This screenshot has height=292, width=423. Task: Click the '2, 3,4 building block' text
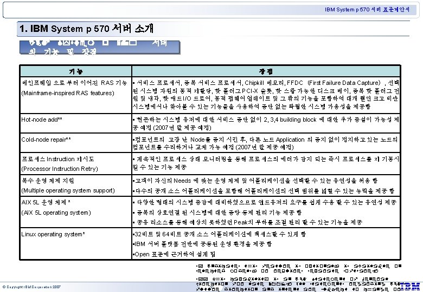pyautogui.click(x=290, y=120)
